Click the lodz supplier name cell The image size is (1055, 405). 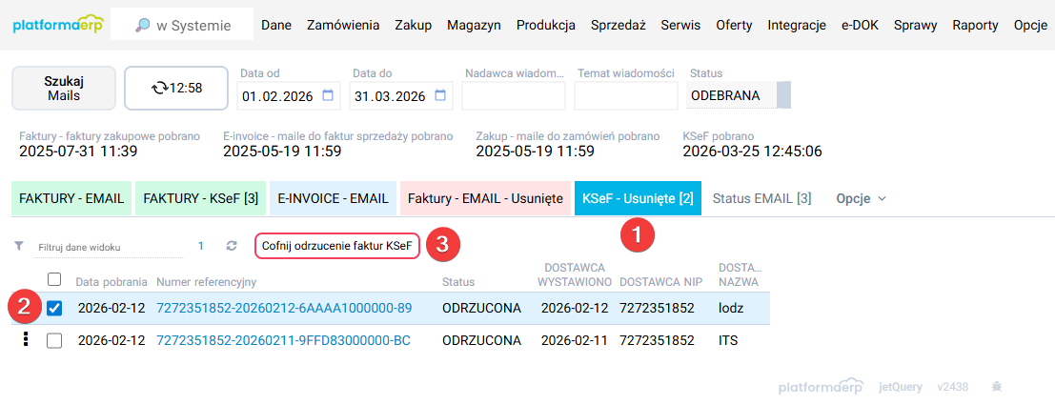coord(731,308)
